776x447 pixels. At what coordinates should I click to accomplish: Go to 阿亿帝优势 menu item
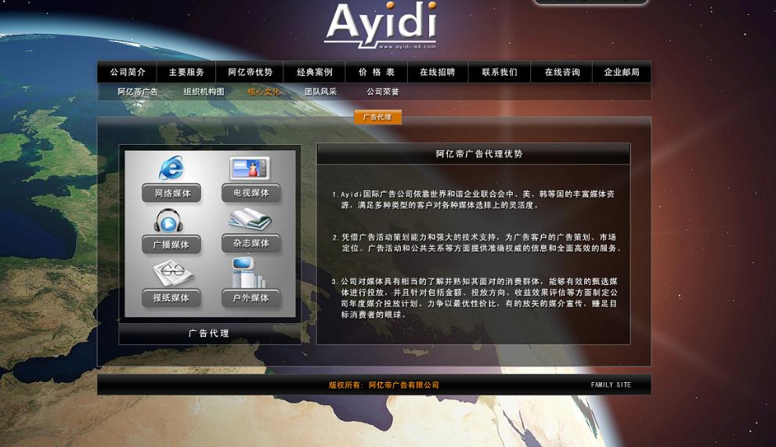(250, 72)
